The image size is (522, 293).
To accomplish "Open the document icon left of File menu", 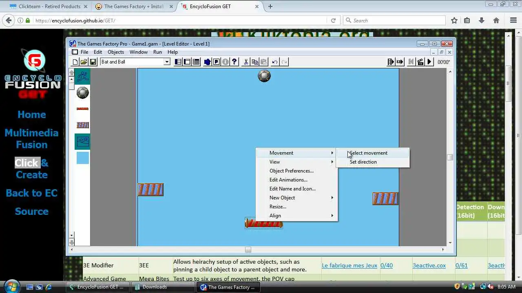I will click(x=75, y=52).
